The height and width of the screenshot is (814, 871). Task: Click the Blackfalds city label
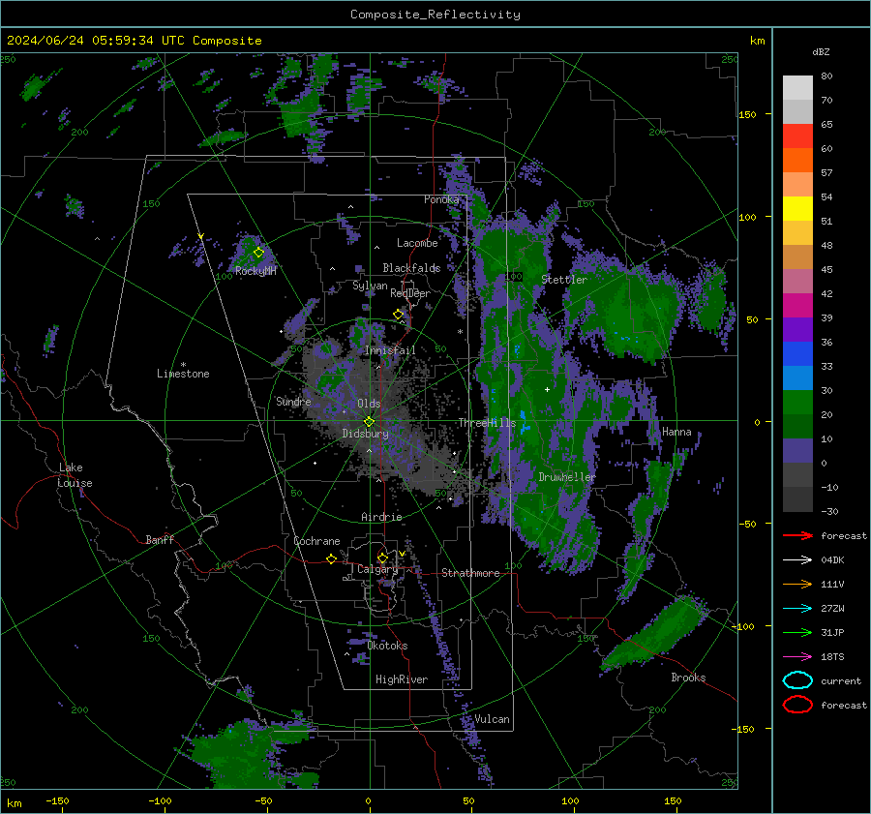pos(411,268)
